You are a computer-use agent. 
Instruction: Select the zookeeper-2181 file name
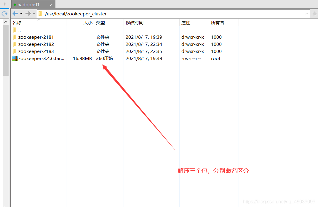[36, 37]
